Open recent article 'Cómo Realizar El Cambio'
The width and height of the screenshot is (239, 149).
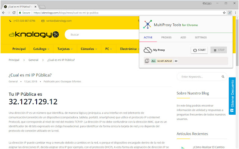pos(209,147)
